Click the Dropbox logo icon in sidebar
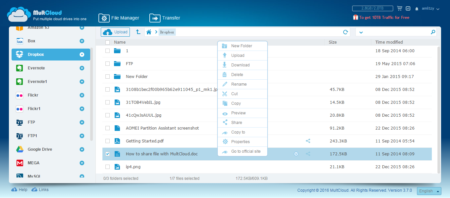The width and height of the screenshot is (450, 198). (x=20, y=55)
